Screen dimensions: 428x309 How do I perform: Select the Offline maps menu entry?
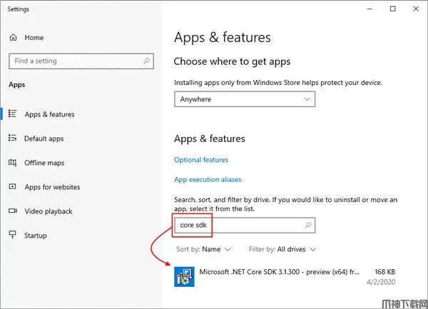point(44,163)
